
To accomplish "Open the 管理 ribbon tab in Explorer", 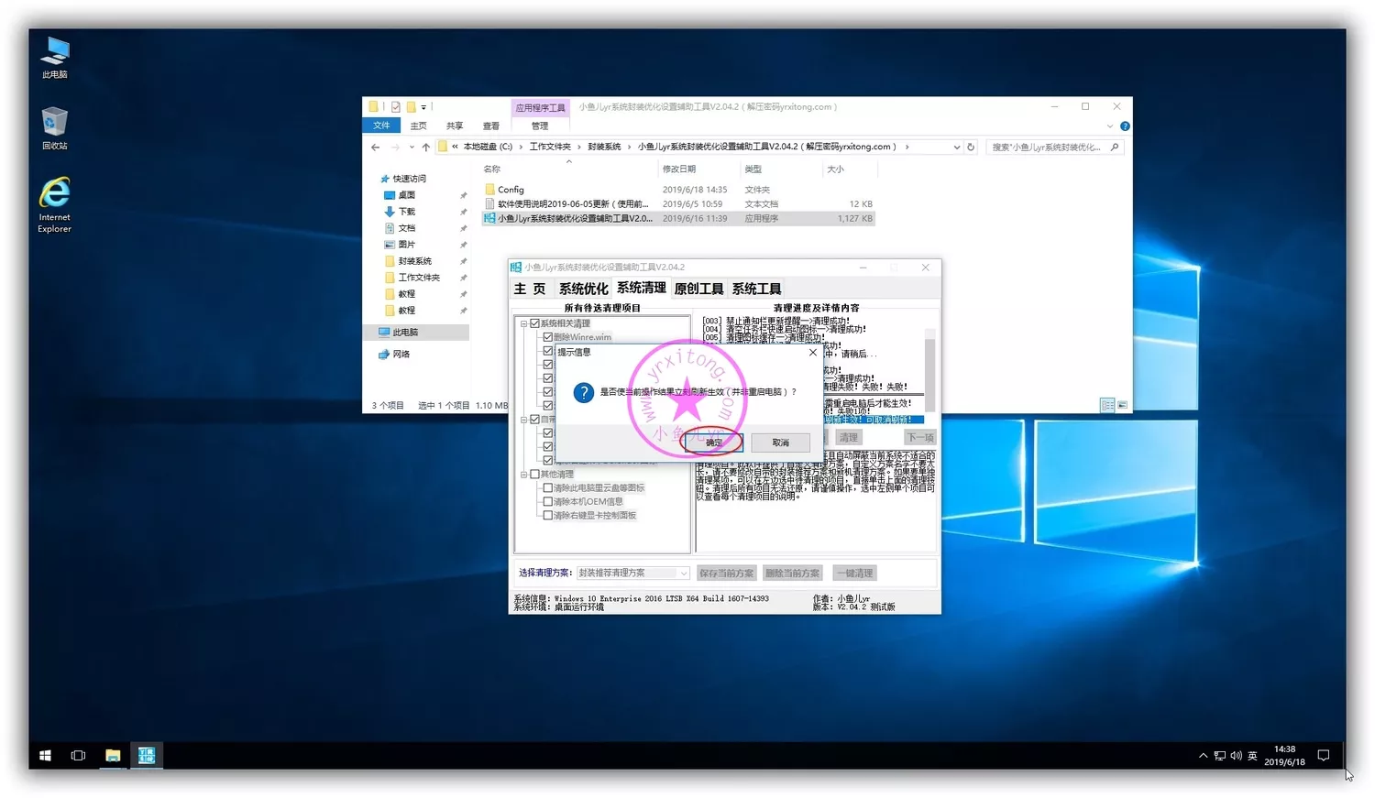I will tap(540, 126).
